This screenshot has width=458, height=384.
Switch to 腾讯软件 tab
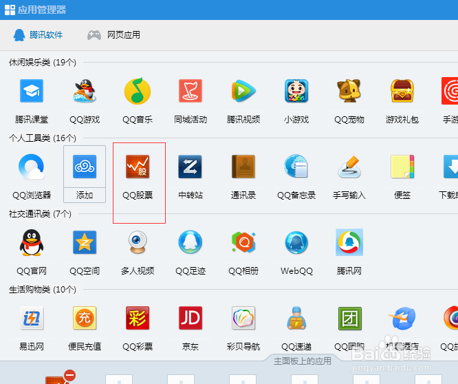38,35
